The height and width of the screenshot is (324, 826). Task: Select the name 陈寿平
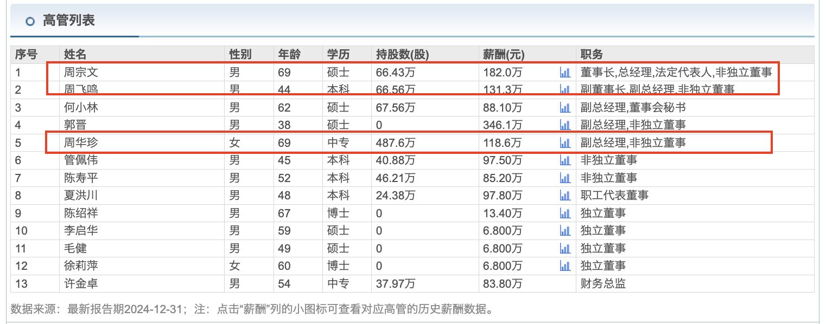(81, 178)
